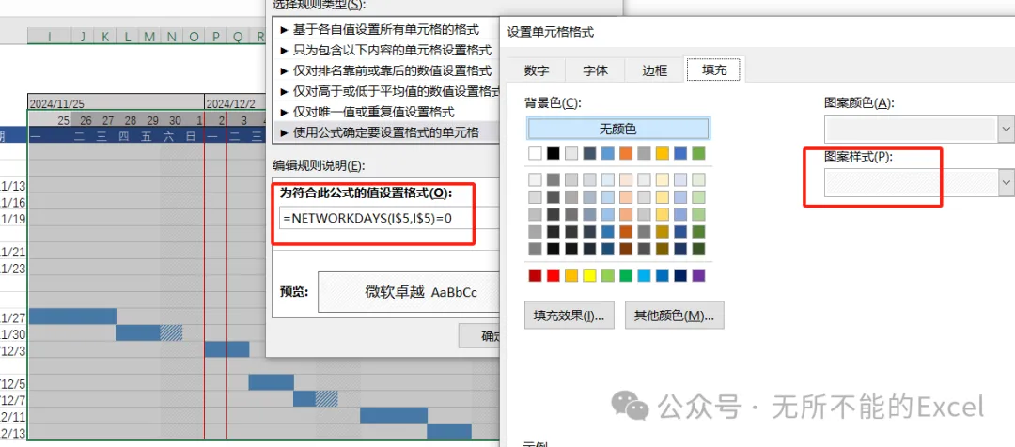Select rule type 仅对排名靠前或靠后的数值设置格式

click(x=386, y=70)
